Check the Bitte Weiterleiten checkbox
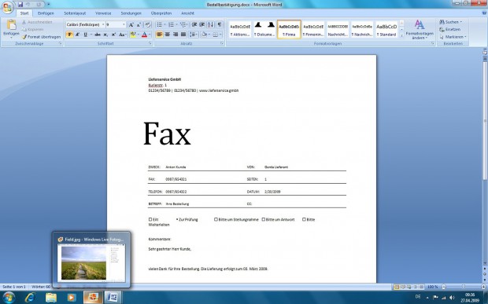Image resolution: width=488 pixels, height=304 pixels. pyautogui.click(x=304, y=219)
